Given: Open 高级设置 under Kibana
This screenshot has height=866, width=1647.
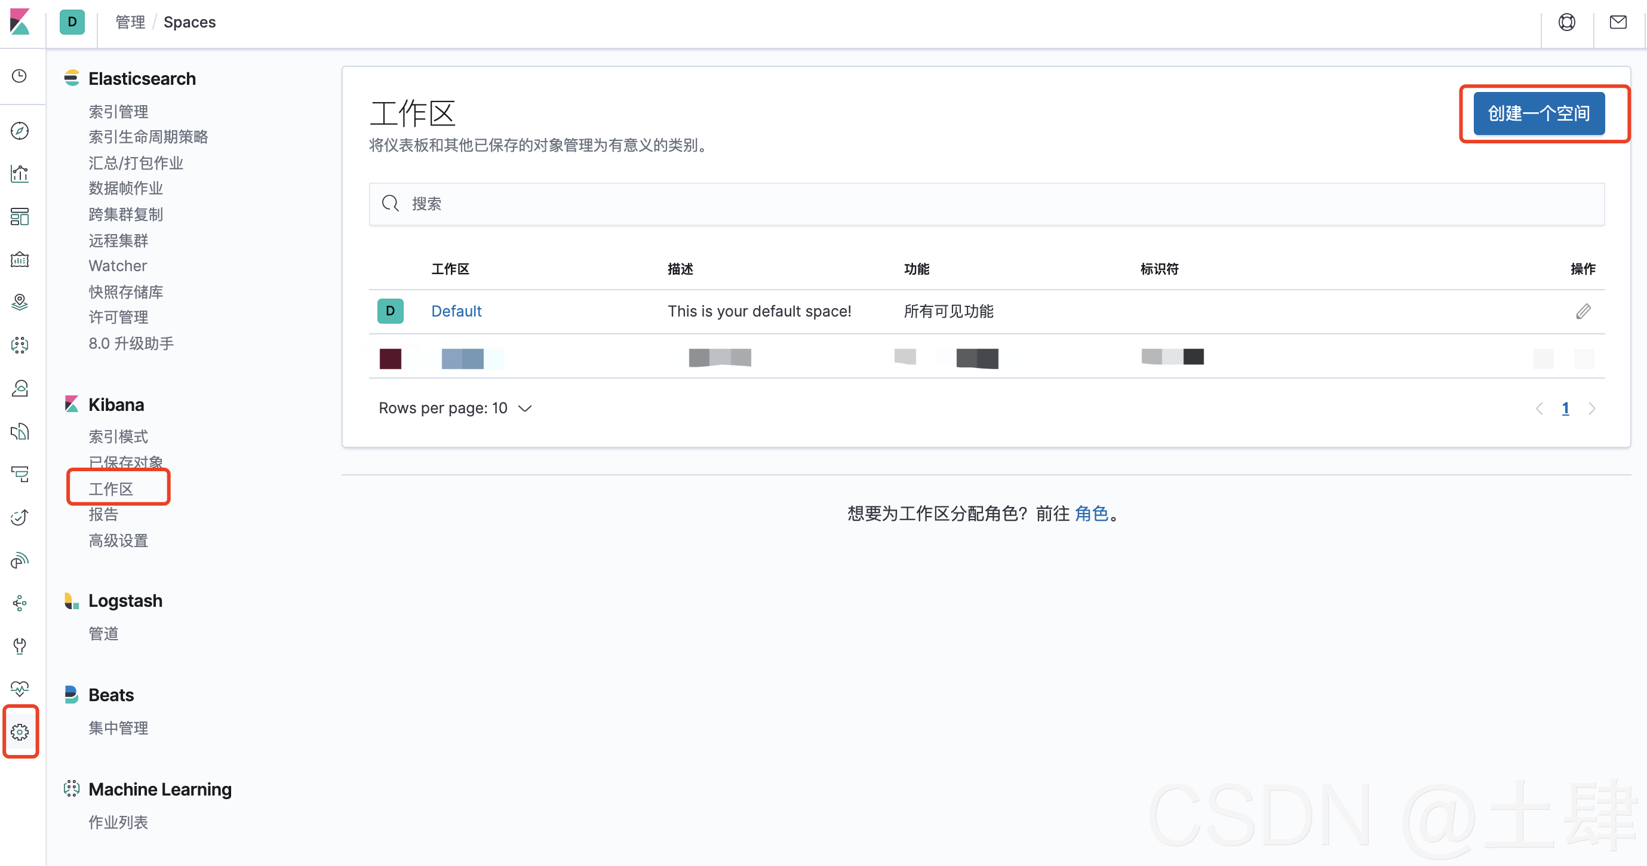Looking at the screenshot, I should (x=118, y=541).
